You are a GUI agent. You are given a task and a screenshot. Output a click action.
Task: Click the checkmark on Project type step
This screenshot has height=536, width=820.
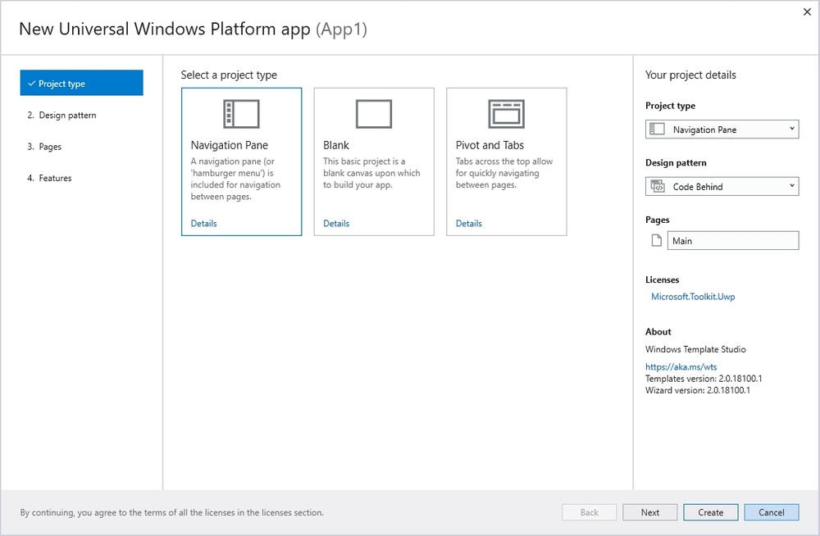coord(31,83)
